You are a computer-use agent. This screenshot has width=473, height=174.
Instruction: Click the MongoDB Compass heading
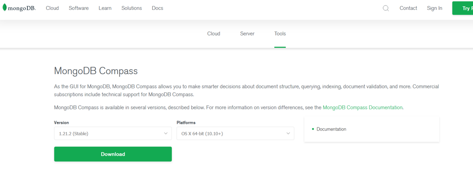(x=96, y=71)
